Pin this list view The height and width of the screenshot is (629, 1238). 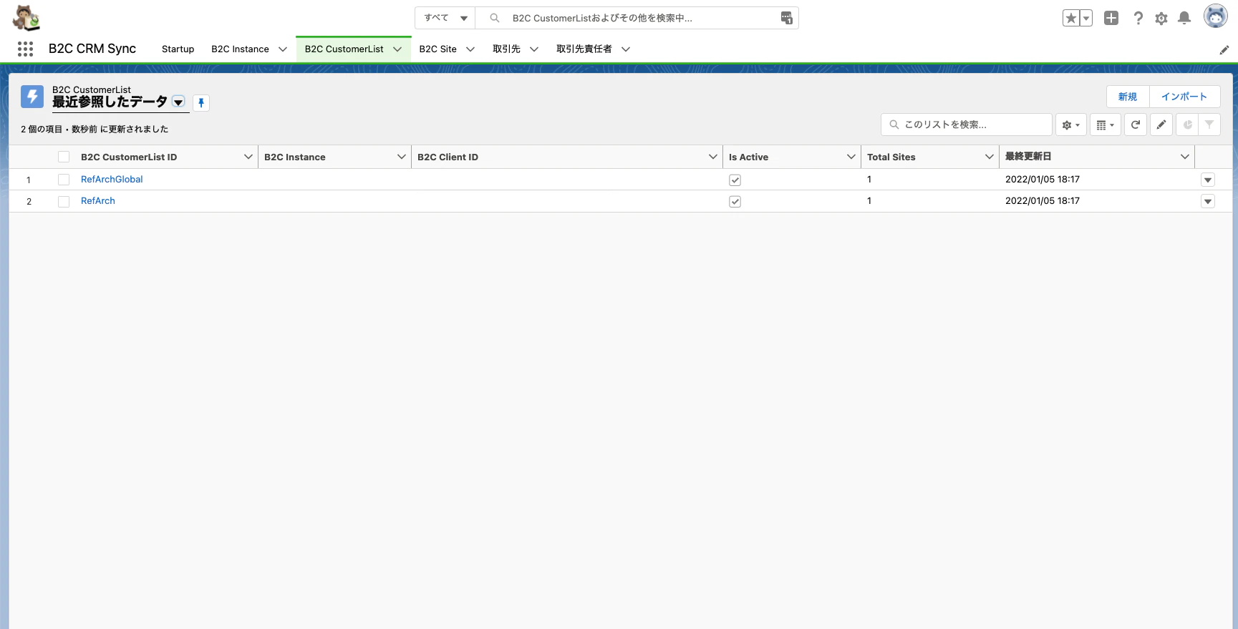(x=201, y=103)
